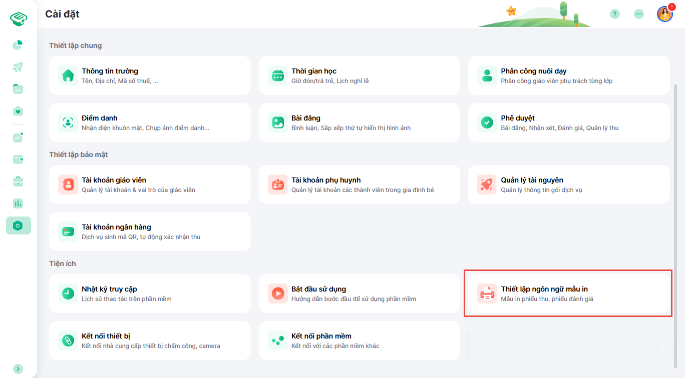Select Tài khoản ngân hàng card
The image size is (685, 378).
(150, 231)
